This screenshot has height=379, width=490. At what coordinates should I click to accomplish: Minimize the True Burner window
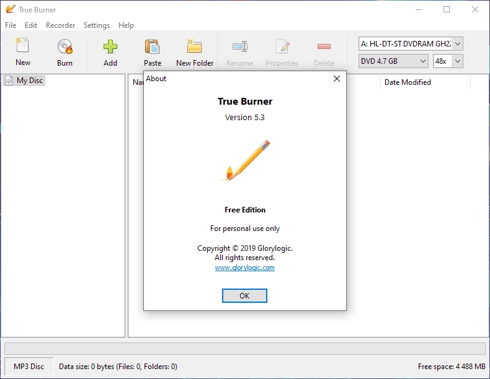(419, 9)
